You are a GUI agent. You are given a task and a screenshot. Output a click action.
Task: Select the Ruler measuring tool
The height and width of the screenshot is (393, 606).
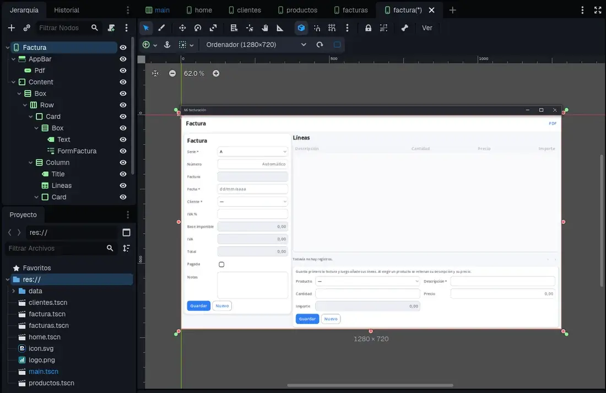pyautogui.click(x=280, y=28)
